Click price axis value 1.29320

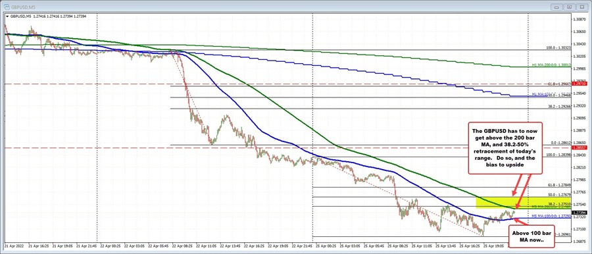(x=579, y=106)
